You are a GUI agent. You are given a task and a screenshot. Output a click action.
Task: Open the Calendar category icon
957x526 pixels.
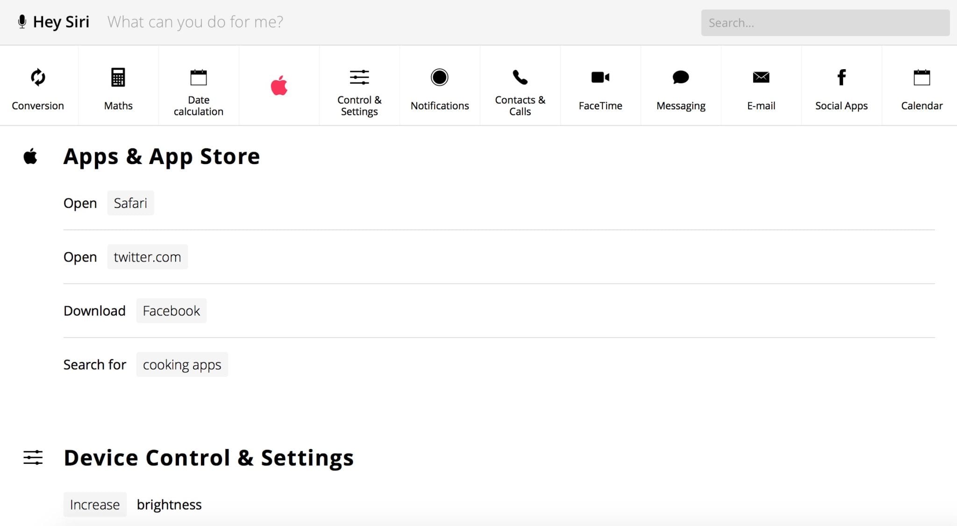pos(922,77)
